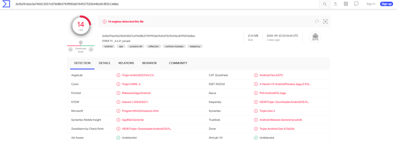Vote harmless with the checkmark community icon
Image resolution: width=397 pixels, height=142 pixels.
click(x=91, y=49)
